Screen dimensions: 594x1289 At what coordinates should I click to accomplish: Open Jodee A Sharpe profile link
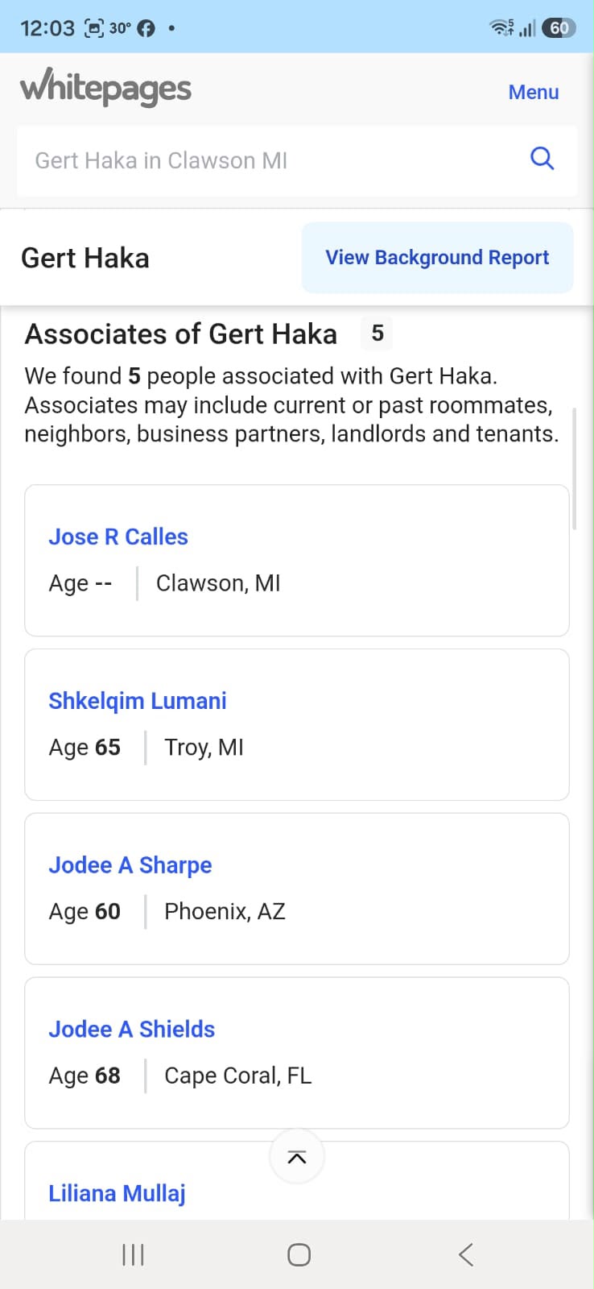tap(130, 865)
